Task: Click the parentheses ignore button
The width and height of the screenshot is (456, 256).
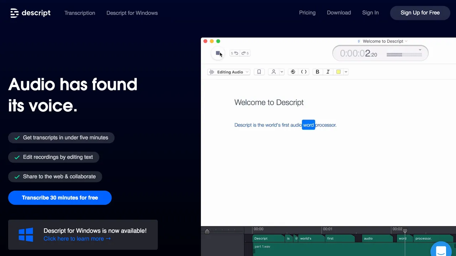Action: click(304, 72)
